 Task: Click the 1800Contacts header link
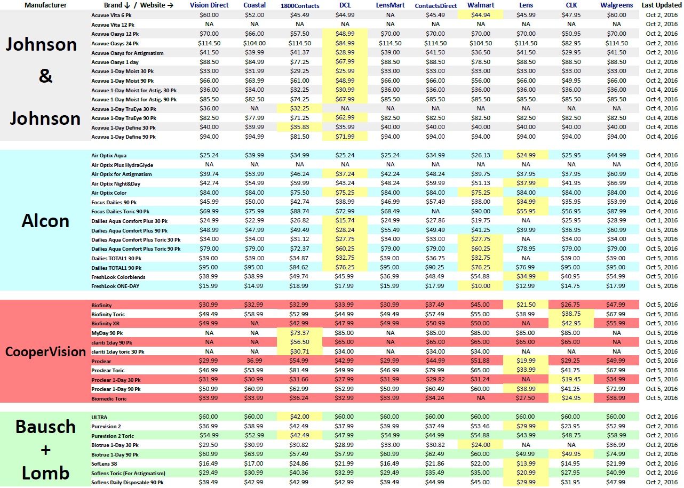click(300, 5)
